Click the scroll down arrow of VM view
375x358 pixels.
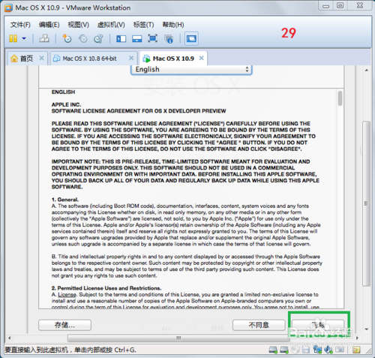click(x=367, y=329)
